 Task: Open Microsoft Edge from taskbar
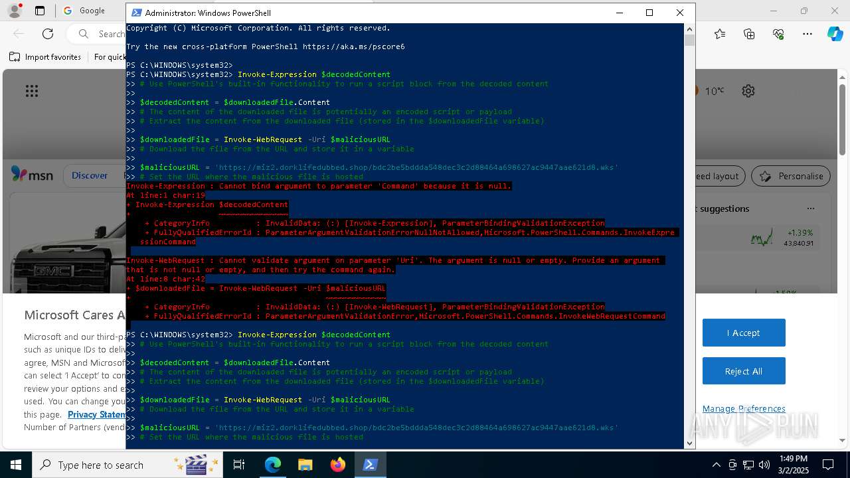tap(273, 465)
